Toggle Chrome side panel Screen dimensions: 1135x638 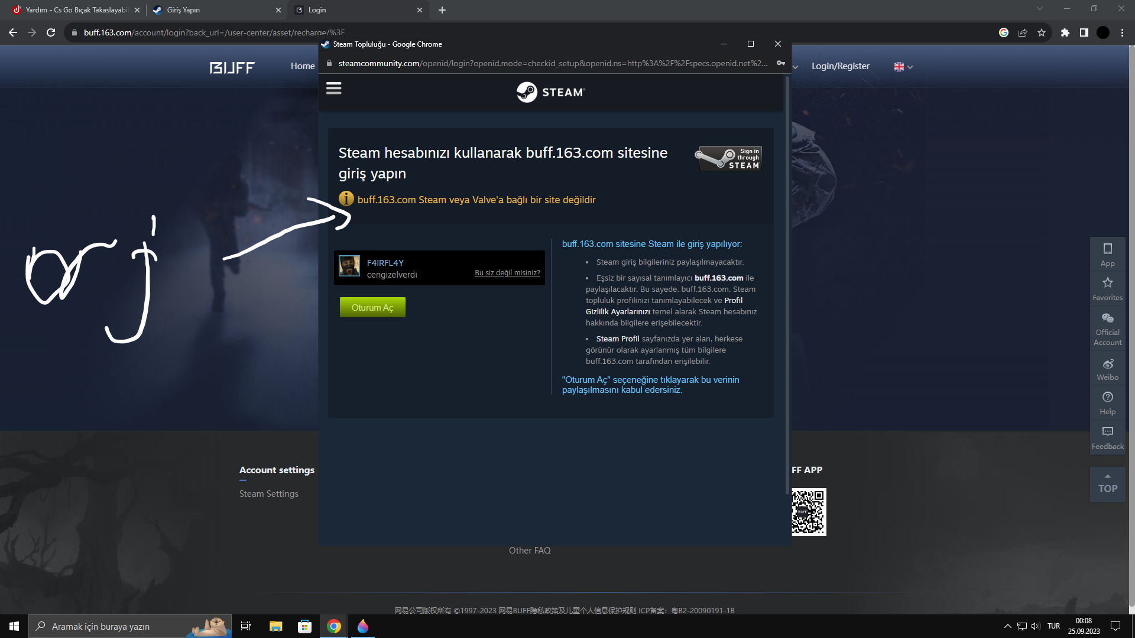(x=1084, y=32)
